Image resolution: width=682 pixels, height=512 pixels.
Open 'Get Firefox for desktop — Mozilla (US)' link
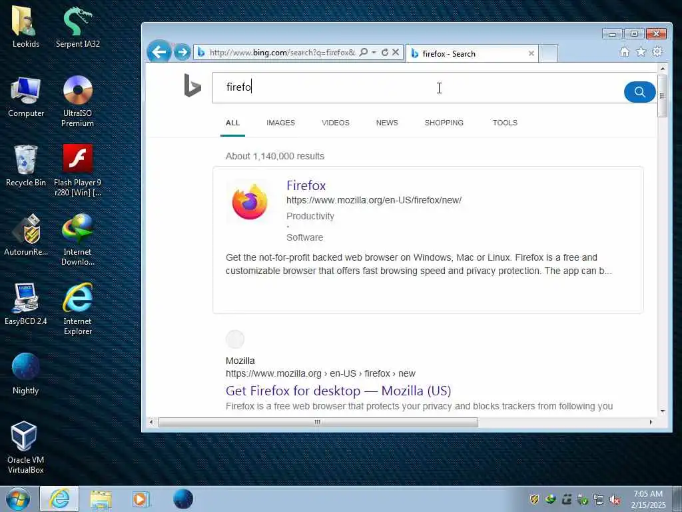coord(338,391)
